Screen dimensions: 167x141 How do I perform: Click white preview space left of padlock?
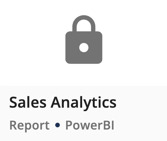[x=32, y=43]
